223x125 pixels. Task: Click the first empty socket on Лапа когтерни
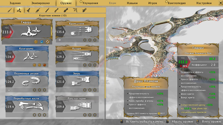pos(85,115)
